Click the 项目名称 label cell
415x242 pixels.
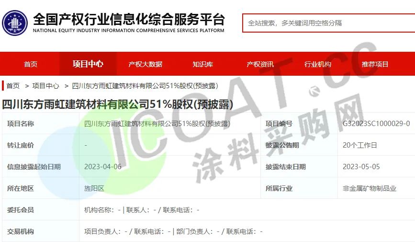(41, 124)
